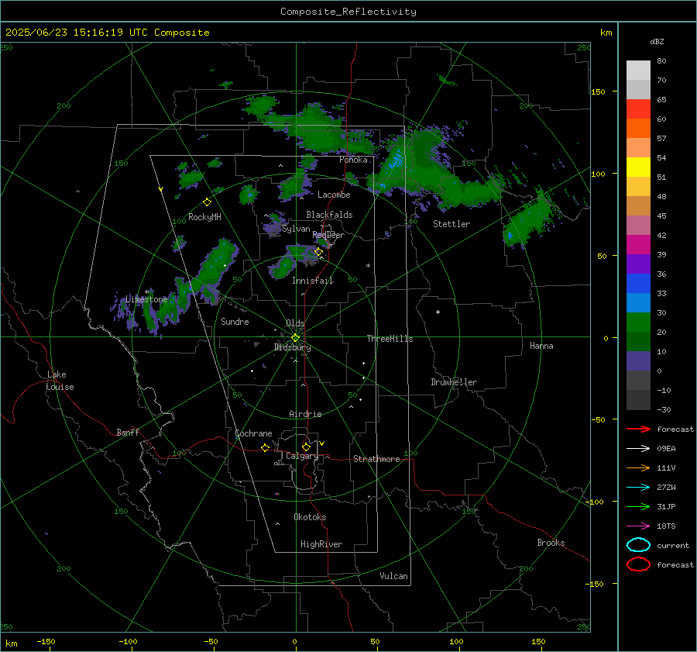Click the echo cluster west of Innisfail
The width and height of the screenshot is (697, 652).
tap(283, 267)
